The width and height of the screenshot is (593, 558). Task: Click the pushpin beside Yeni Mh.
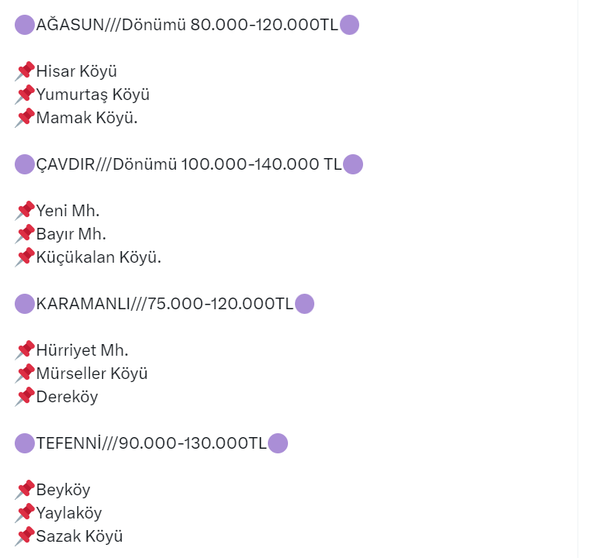pyautogui.click(x=25, y=211)
